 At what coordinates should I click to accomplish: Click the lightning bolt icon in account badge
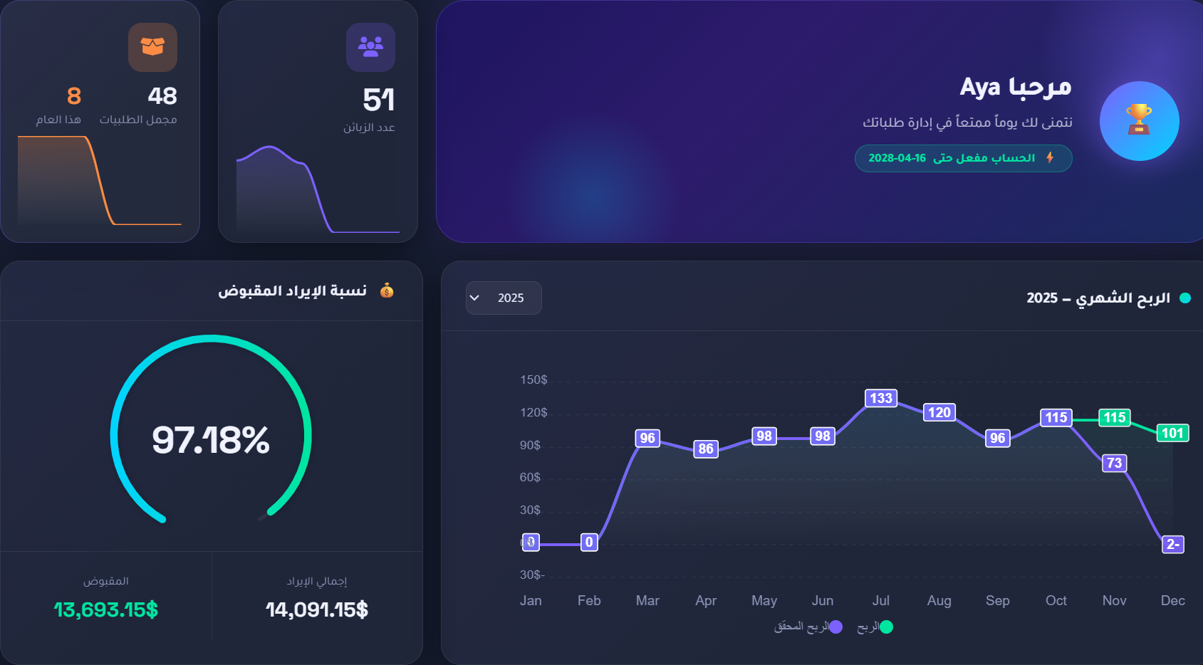point(1050,157)
